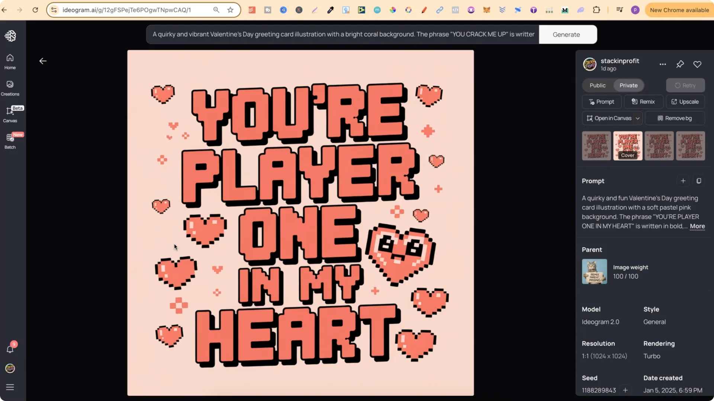
Task: Open Canvas Beta from the sidebar
Action: point(10,114)
